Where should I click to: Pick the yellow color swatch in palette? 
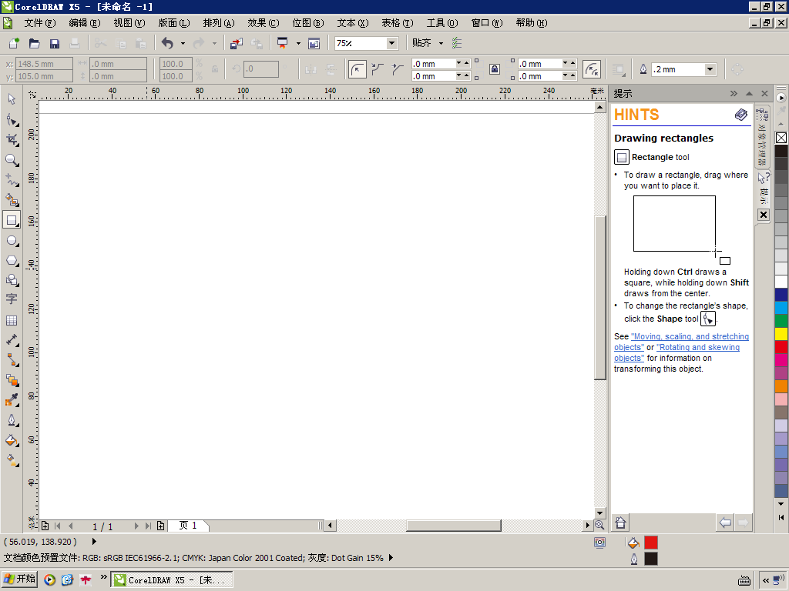tap(781, 334)
